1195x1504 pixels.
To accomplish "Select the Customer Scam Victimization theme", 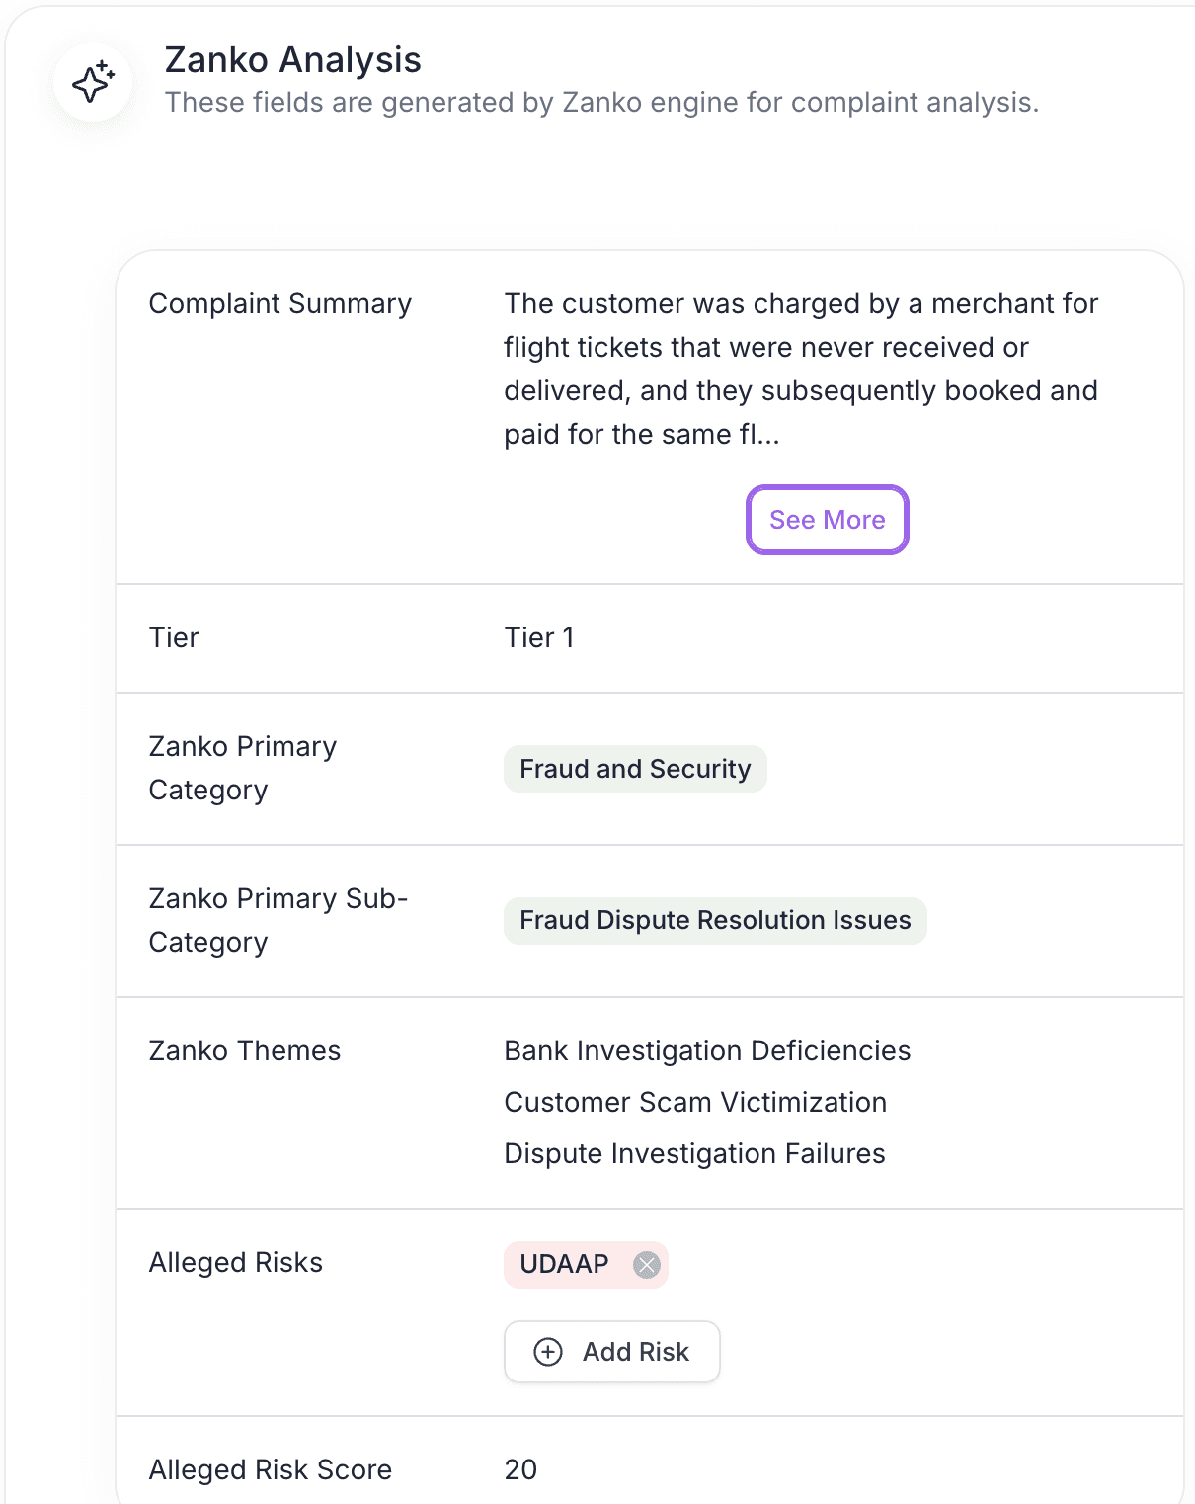I will pos(695,1103).
